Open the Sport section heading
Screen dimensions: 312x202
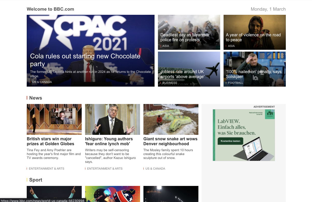(36, 180)
